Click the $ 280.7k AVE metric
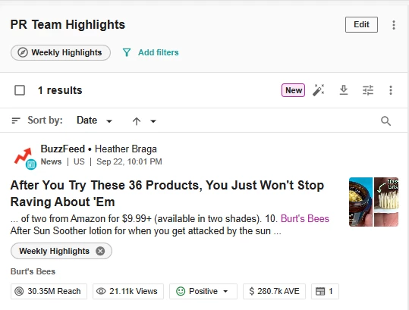Image resolution: width=409 pixels, height=310 pixels. [x=274, y=291]
